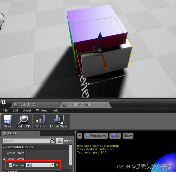The width and height of the screenshot is (176, 172).
Task: Open the Show viewport menu
Action: (128, 136)
